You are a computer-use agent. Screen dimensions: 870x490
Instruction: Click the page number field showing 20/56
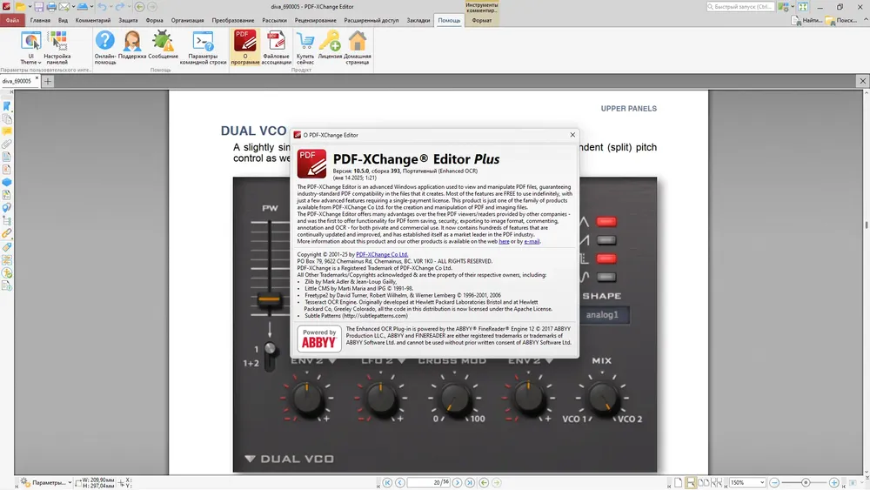(x=428, y=483)
